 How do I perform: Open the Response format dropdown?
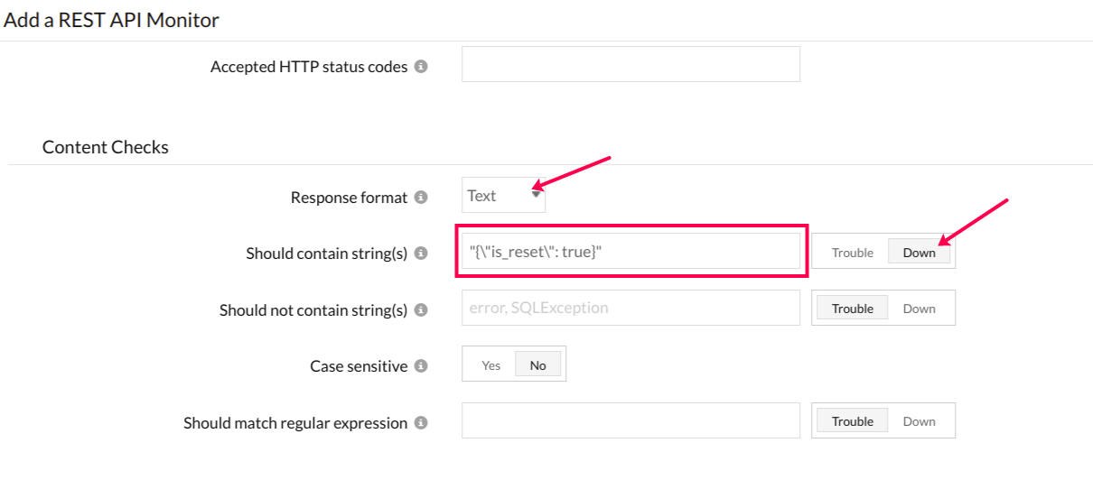[503, 196]
